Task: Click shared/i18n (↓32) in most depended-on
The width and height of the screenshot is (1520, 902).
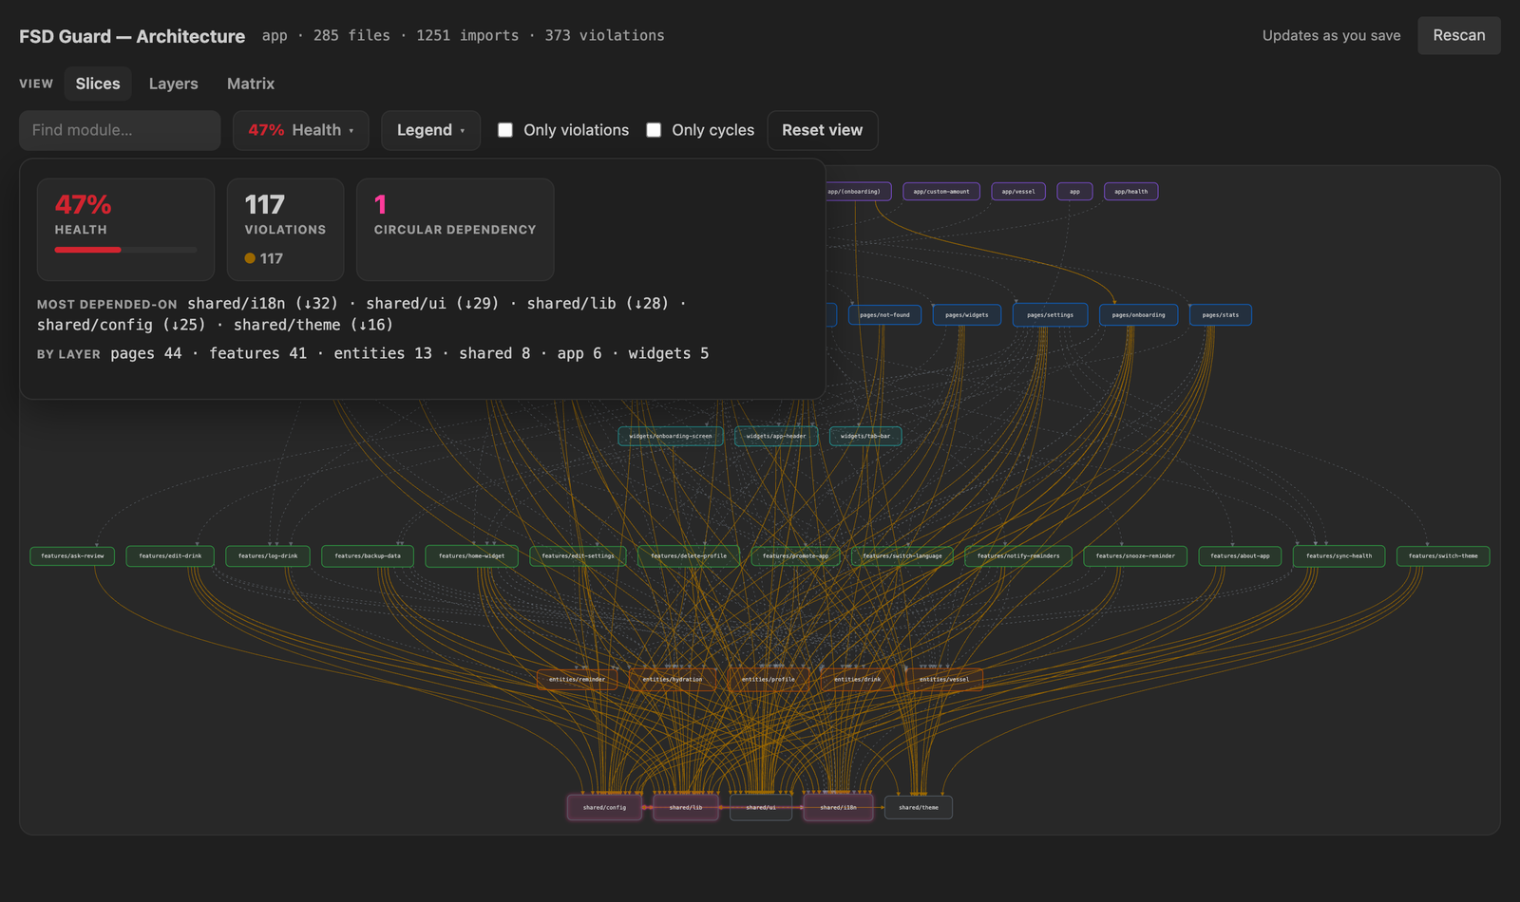Action: [x=262, y=303]
